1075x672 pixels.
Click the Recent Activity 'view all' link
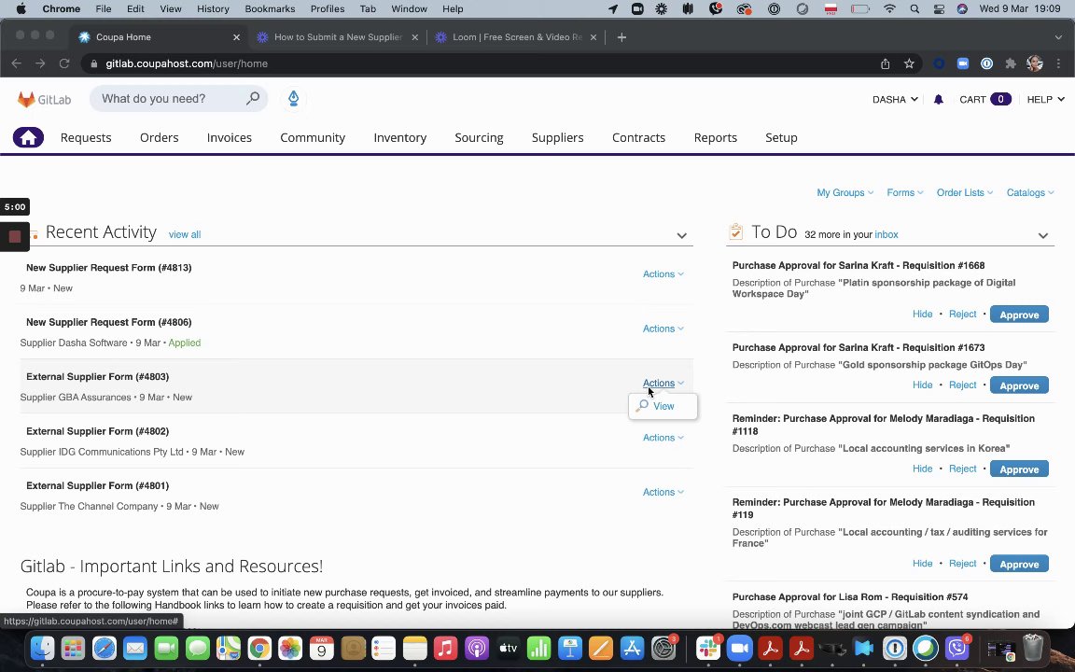coord(185,234)
